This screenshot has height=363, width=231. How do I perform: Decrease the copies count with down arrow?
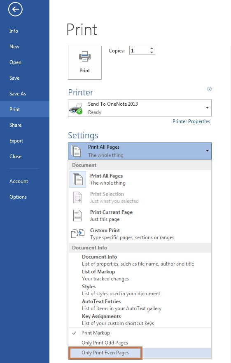[152, 52]
